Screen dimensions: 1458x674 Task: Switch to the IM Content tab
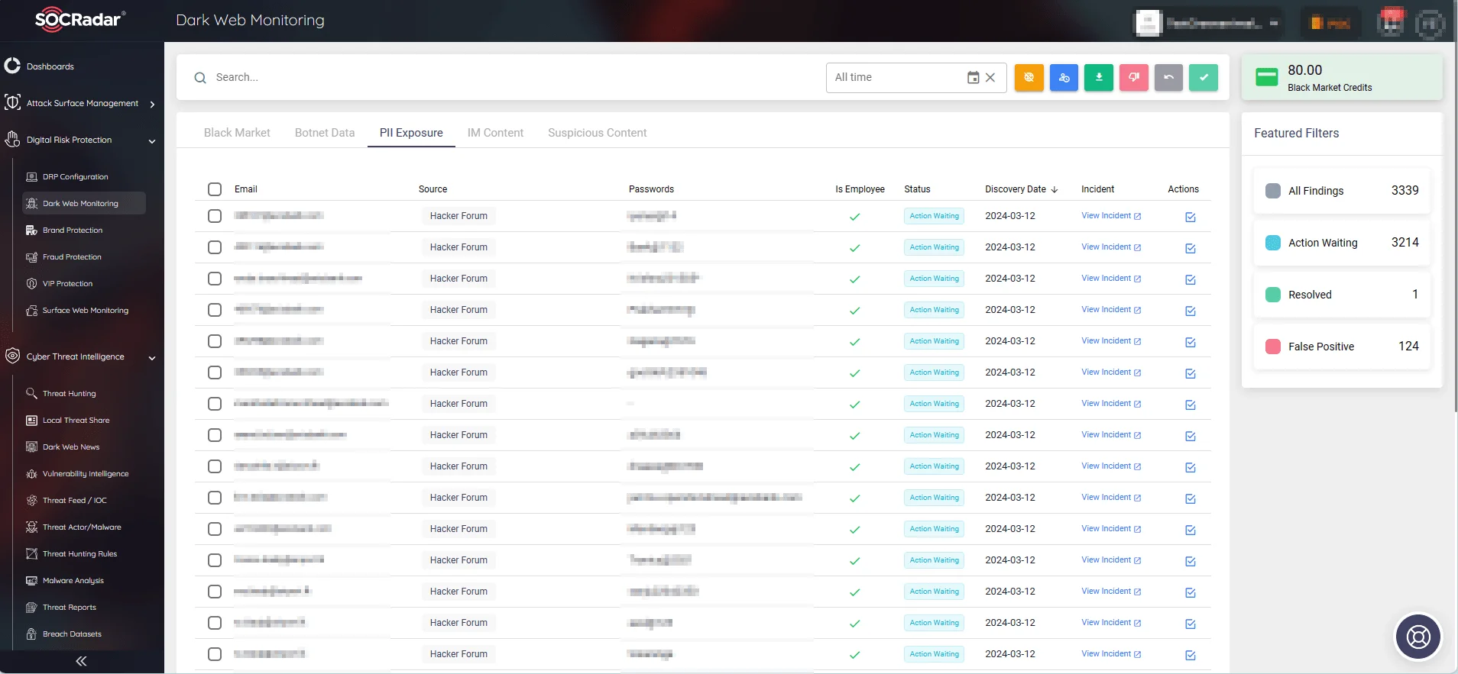click(x=495, y=133)
